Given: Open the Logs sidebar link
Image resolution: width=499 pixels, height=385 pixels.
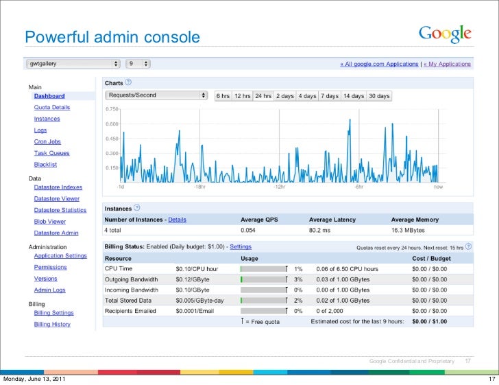Looking at the screenshot, I should click(x=40, y=130).
